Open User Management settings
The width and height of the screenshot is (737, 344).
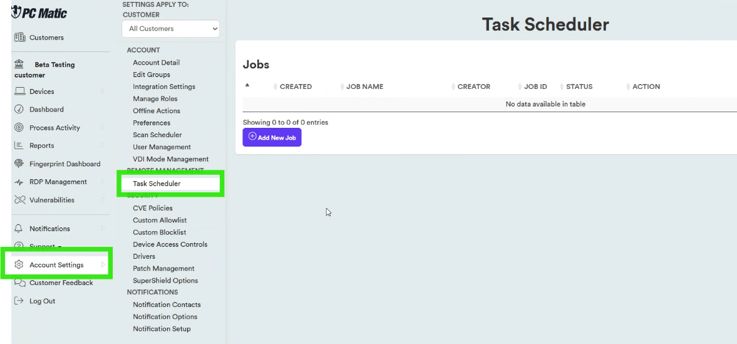tap(162, 147)
